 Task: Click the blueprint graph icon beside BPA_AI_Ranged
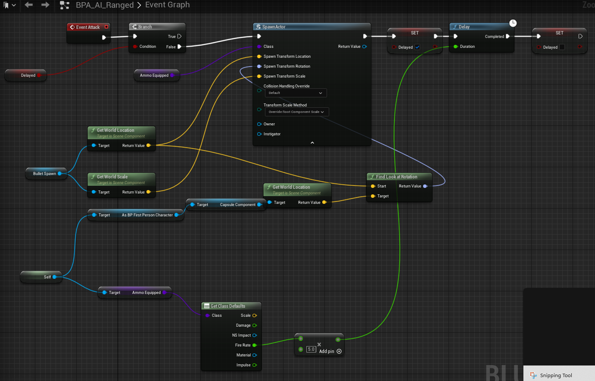pyautogui.click(x=65, y=5)
